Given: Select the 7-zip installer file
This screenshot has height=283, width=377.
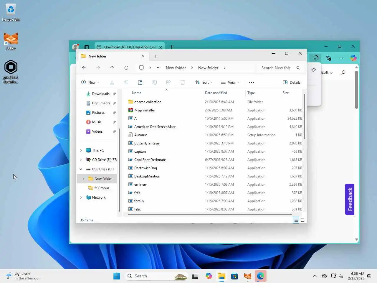Looking at the screenshot, I should click(144, 110).
